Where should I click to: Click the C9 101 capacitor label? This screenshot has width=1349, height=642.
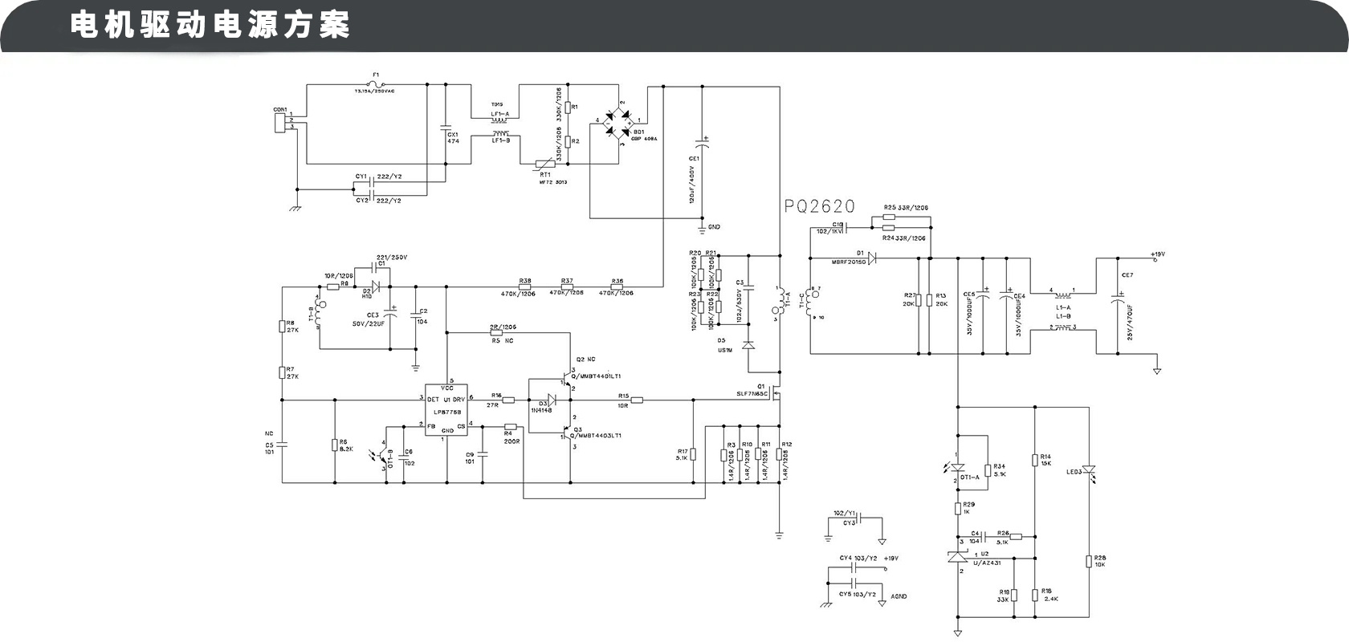click(470, 458)
